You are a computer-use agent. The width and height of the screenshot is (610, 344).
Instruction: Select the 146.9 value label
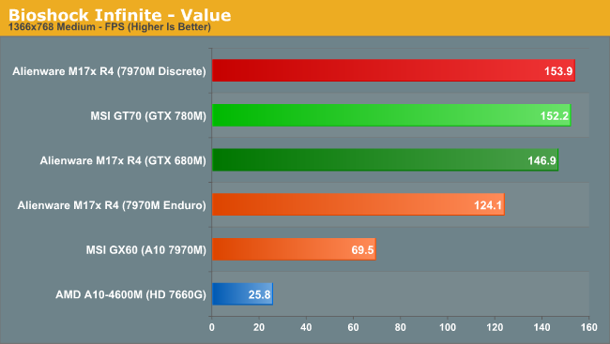pos(541,160)
